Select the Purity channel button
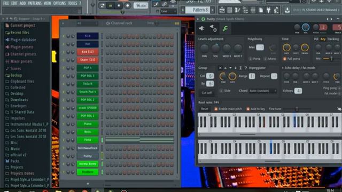Screen dimensions: 342x192 pyautogui.click(x=88, y=156)
